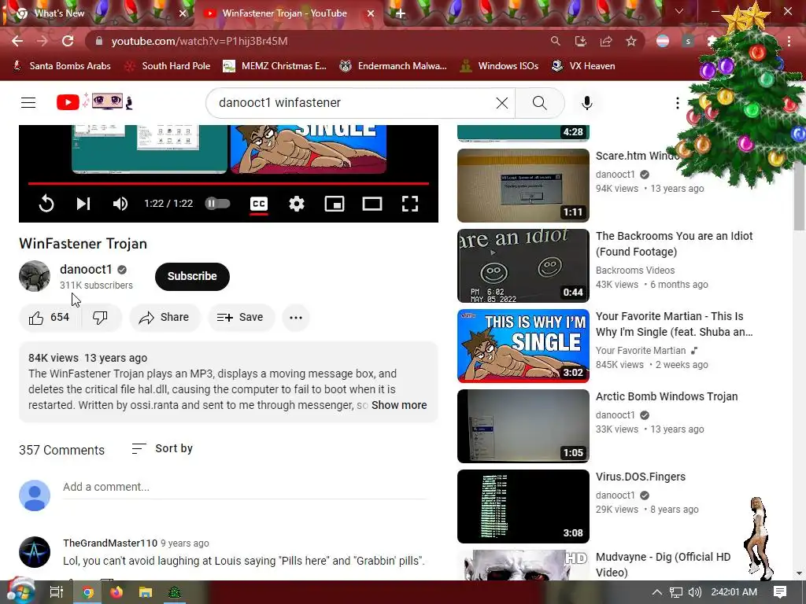Expand description with Show more
This screenshot has height=604, width=806.
tap(399, 405)
